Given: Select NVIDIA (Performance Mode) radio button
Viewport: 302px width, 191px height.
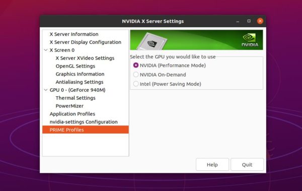Looking at the screenshot, I should pyautogui.click(x=136, y=65).
